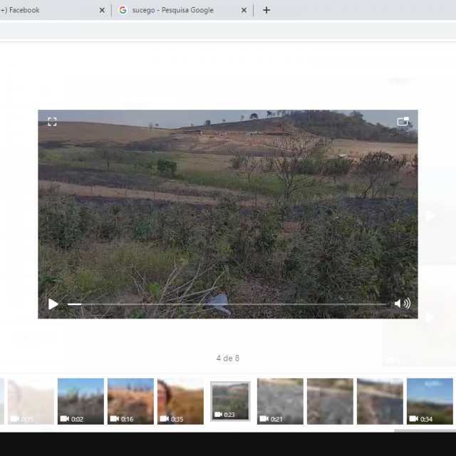Select the 0:02 video thumbnail
Screen dimensions: 456x456
(x=81, y=401)
